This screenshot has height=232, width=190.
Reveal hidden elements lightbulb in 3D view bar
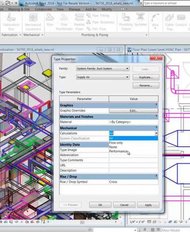click(22, 222)
